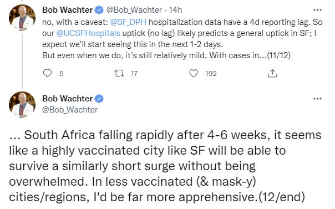Image resolution: width=335 pixels, height=209 pixels.
Task: Open the Bob Wachter name in the lower tweet
Action: coord(68,99)
